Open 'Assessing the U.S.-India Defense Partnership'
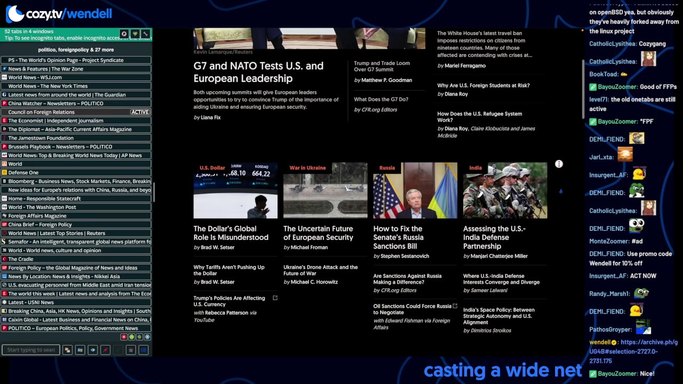Screen dimensions: 683x384 click(494, 237)
